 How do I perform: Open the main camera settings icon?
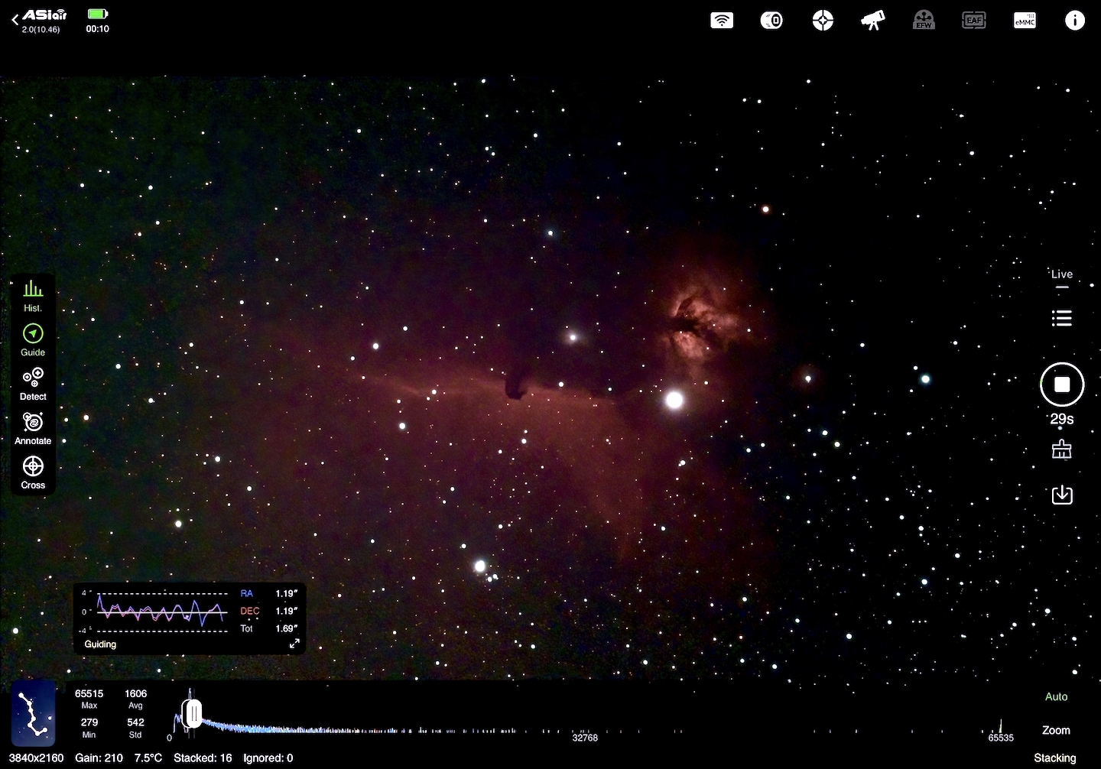(x=771, y=21)
